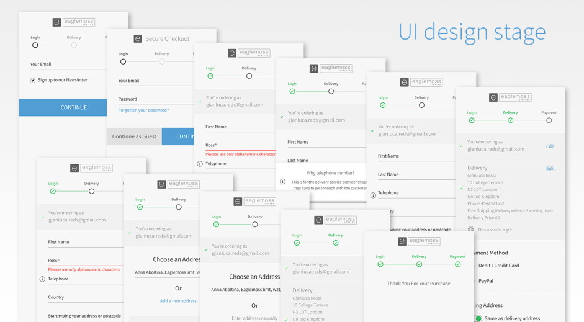Click Add a new address link

[x=178, y=301]
